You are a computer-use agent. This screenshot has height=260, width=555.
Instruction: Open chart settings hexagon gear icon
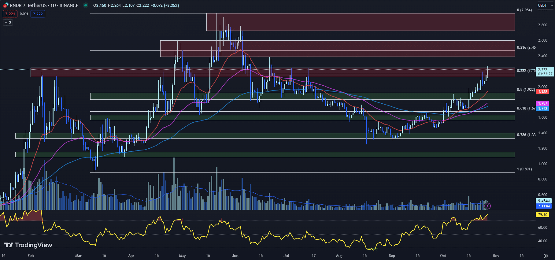546,256
